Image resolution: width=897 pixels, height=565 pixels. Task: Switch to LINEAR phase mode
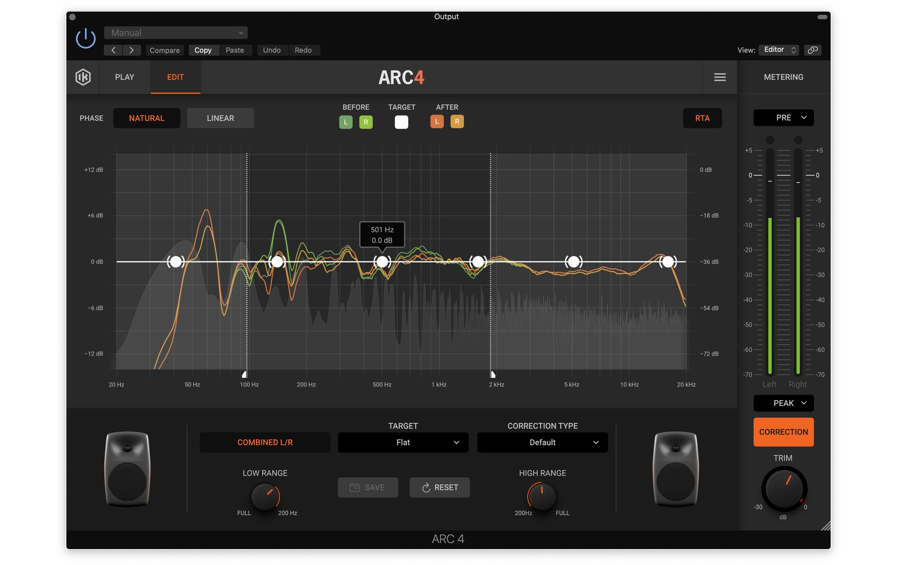point(219,118)
